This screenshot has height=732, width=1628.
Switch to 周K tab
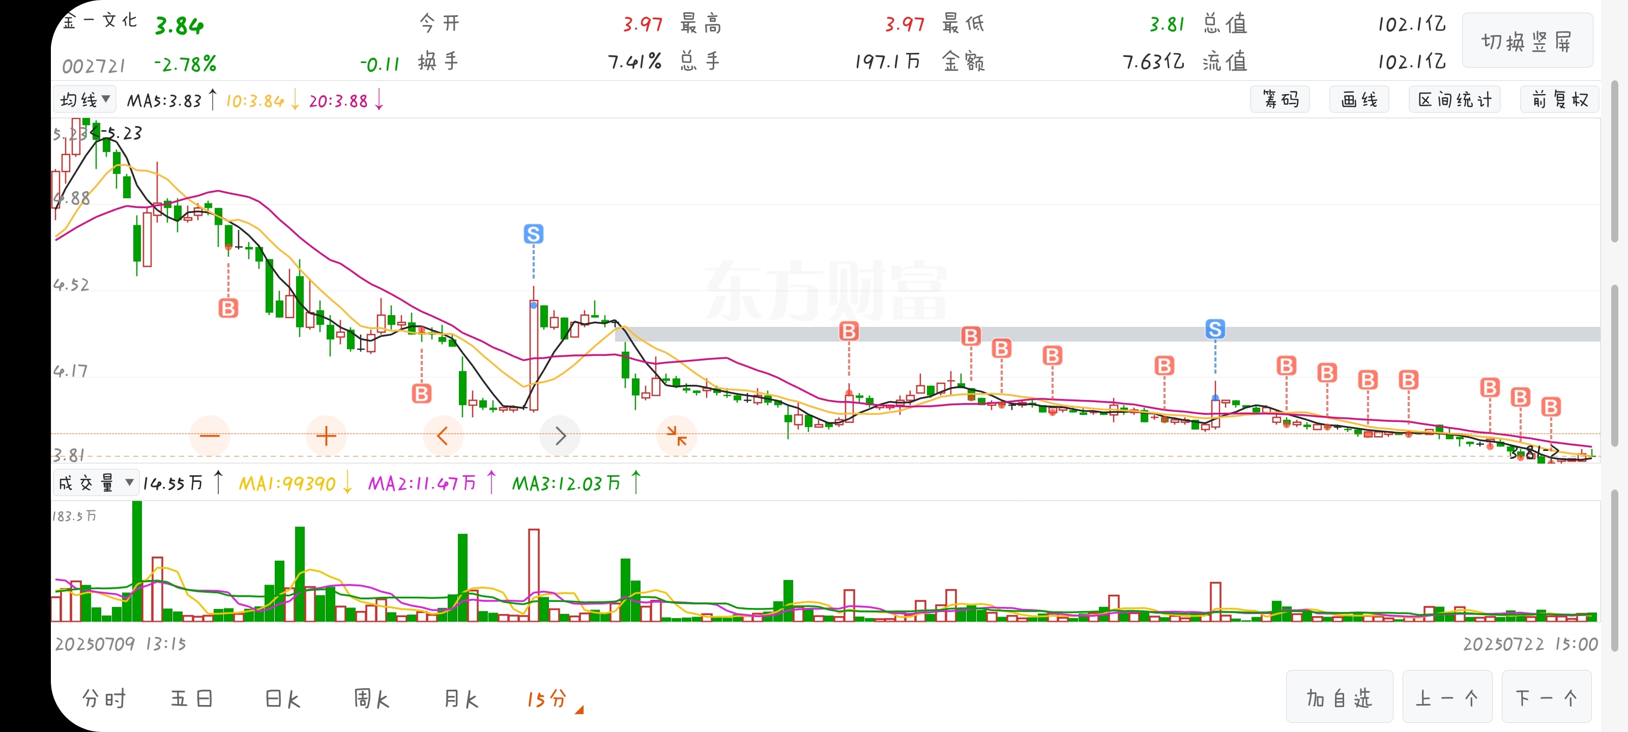point(371,699)
